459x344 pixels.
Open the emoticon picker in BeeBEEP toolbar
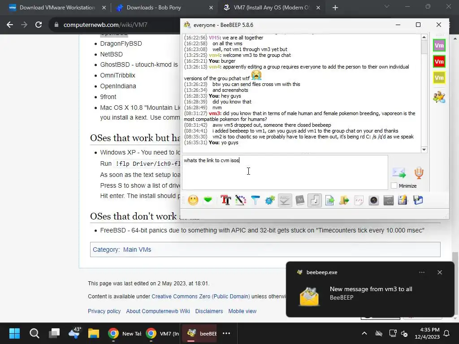click(193, 200)
